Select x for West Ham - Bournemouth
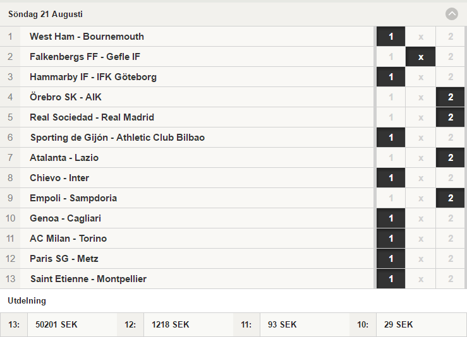 [420, 37]
